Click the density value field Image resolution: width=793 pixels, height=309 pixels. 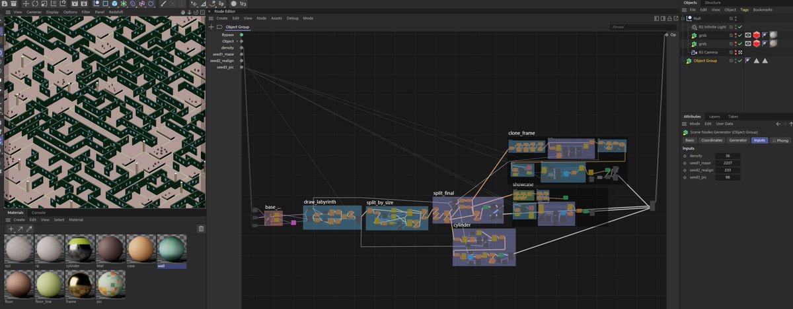(728, 156)
